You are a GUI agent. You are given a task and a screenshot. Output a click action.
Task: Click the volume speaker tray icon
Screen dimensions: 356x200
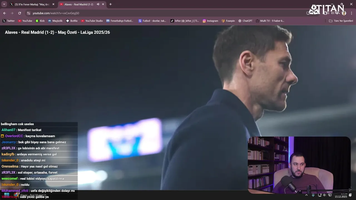point(324,195)
